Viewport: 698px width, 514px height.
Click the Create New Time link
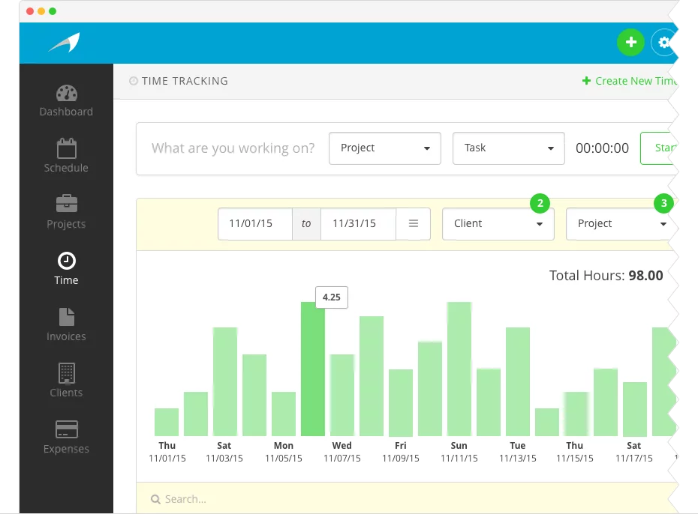[x=629, y=81]
